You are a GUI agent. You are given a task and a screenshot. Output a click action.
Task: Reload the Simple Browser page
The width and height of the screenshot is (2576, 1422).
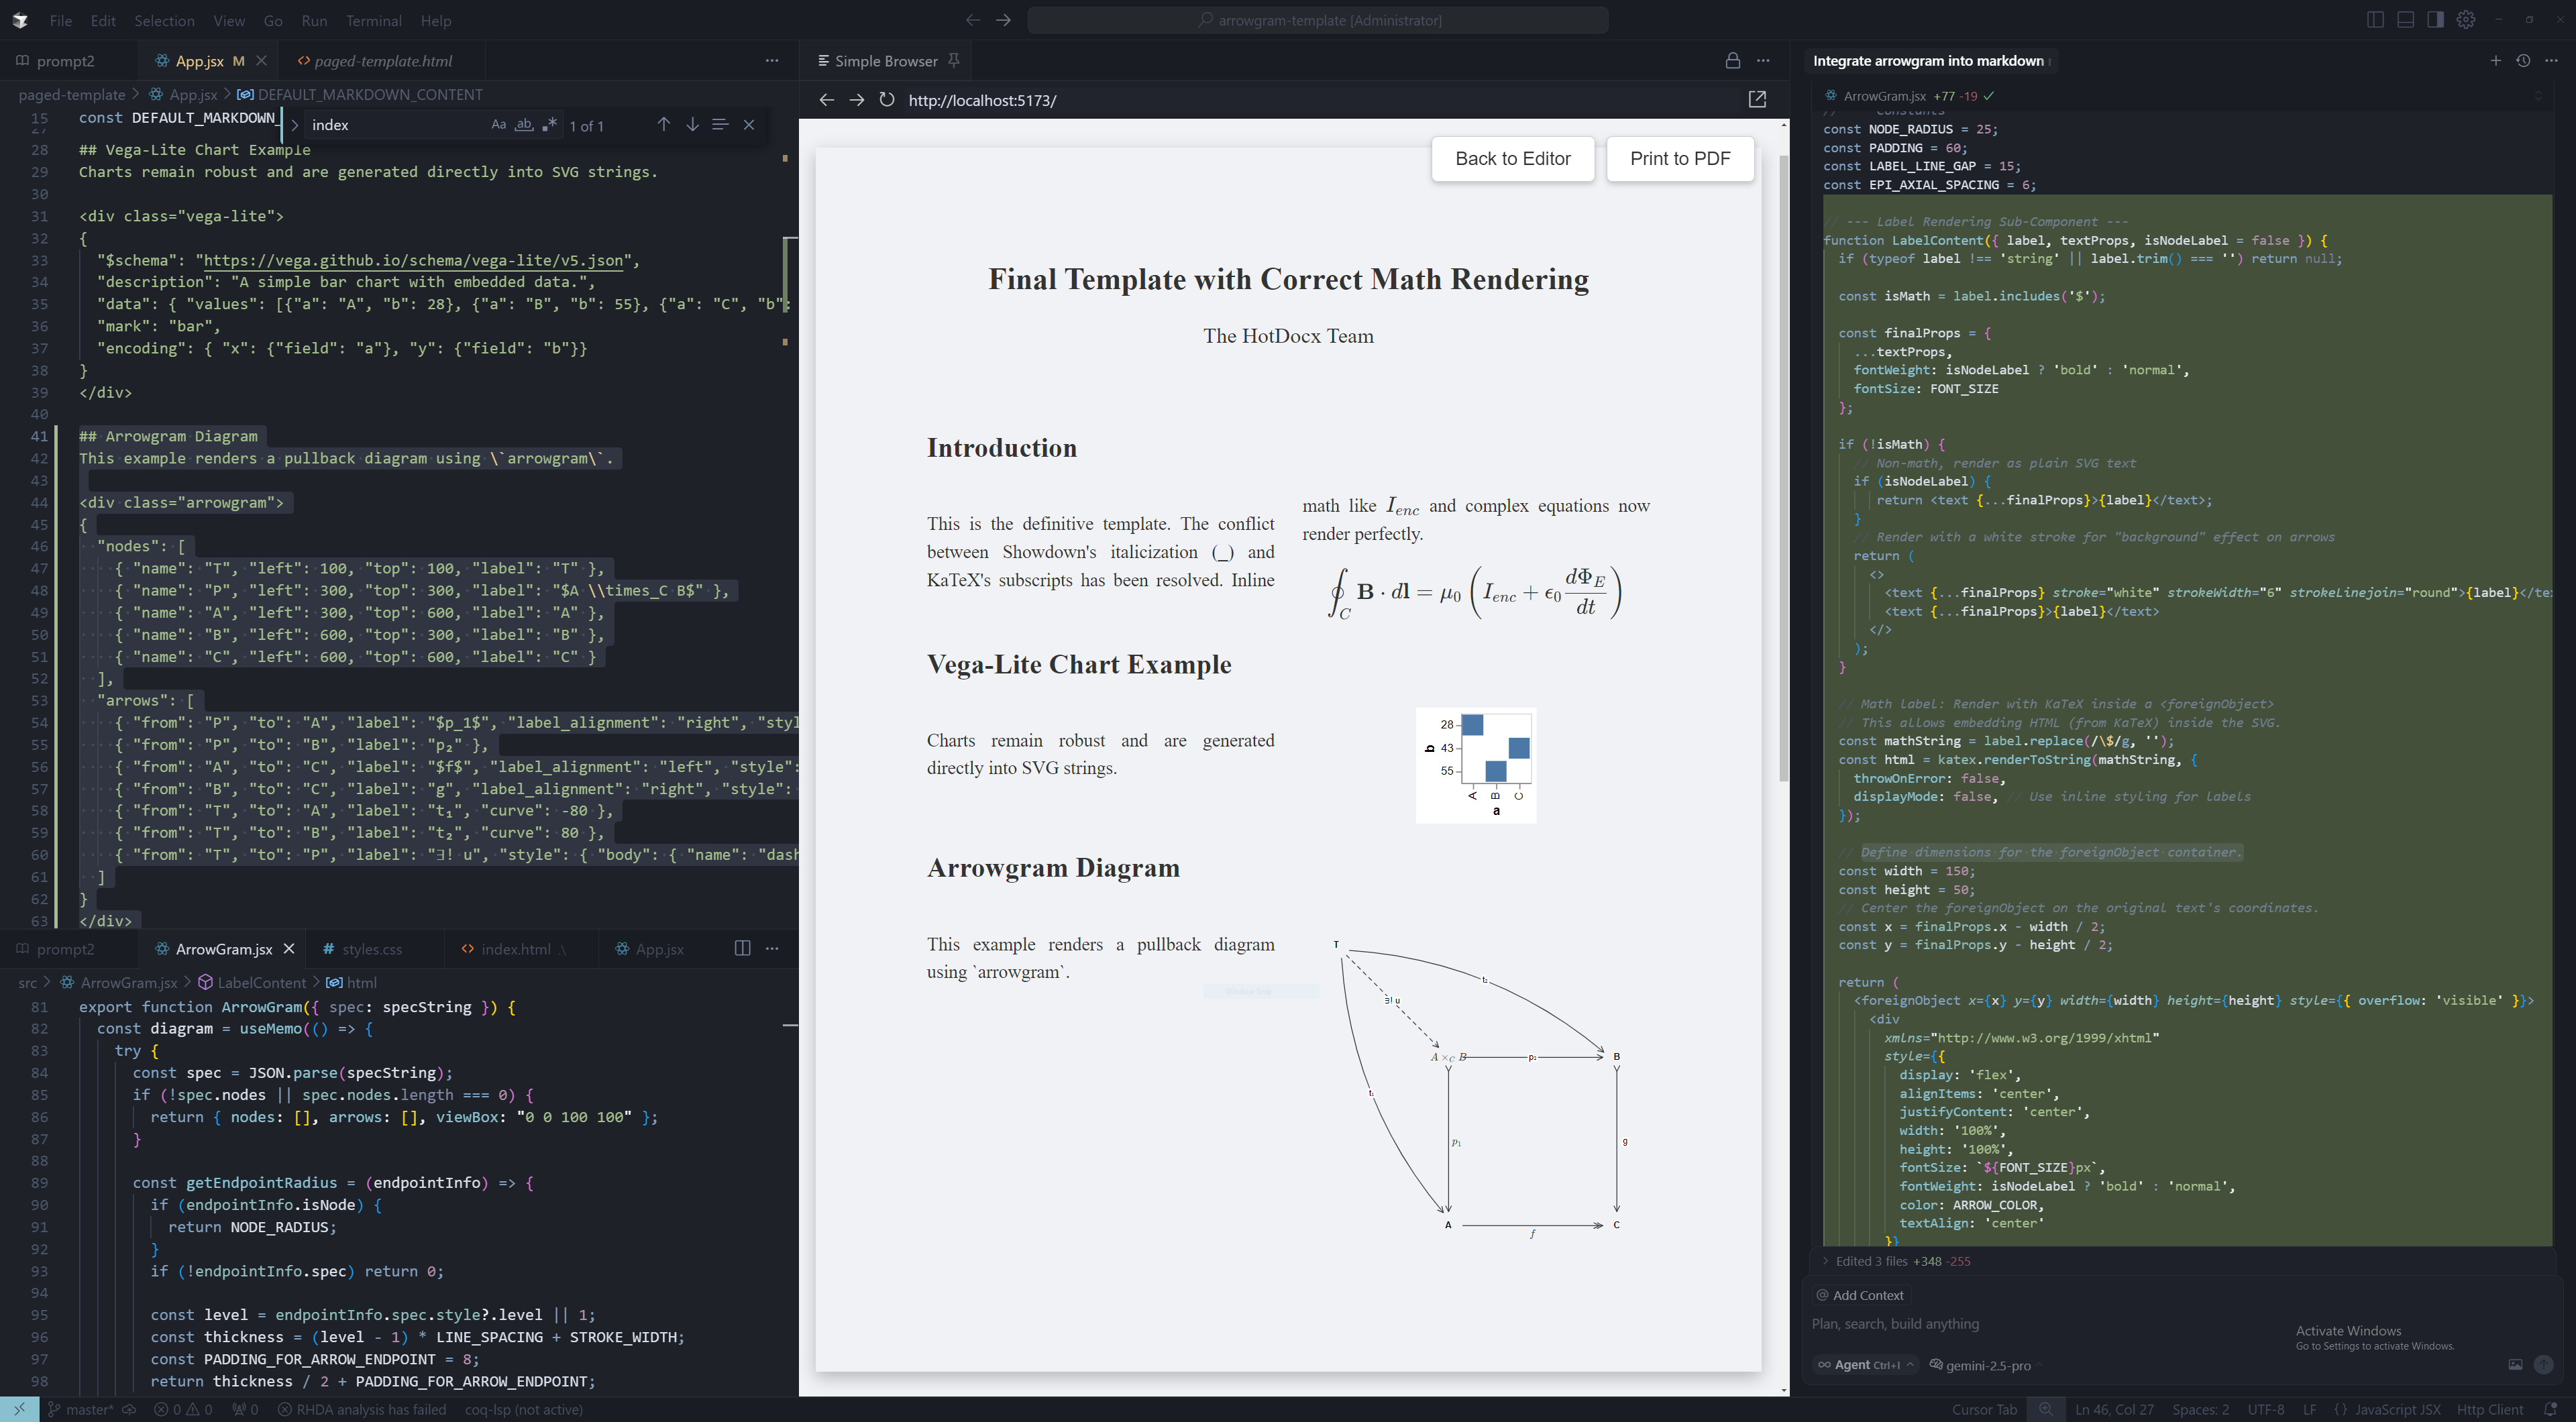coord(886,100)
